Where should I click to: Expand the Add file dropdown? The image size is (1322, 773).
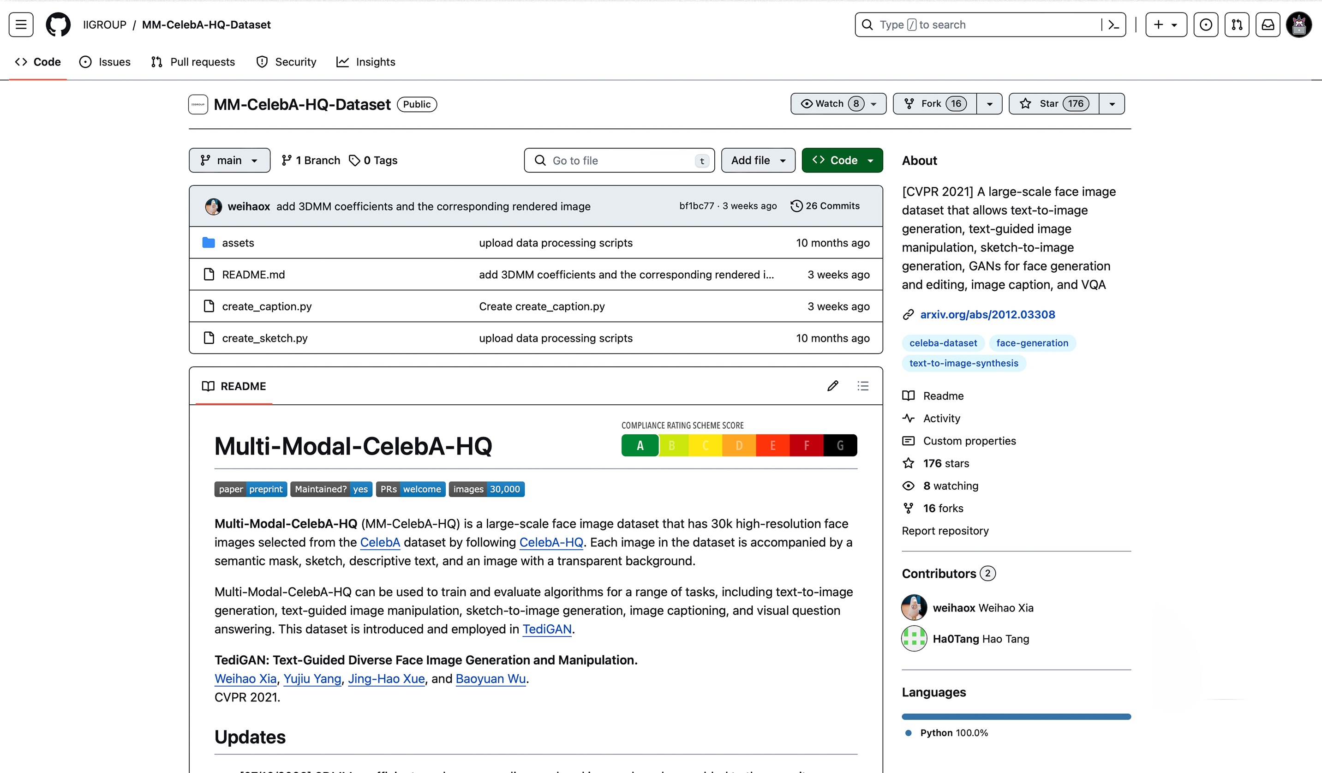[758, 161]
